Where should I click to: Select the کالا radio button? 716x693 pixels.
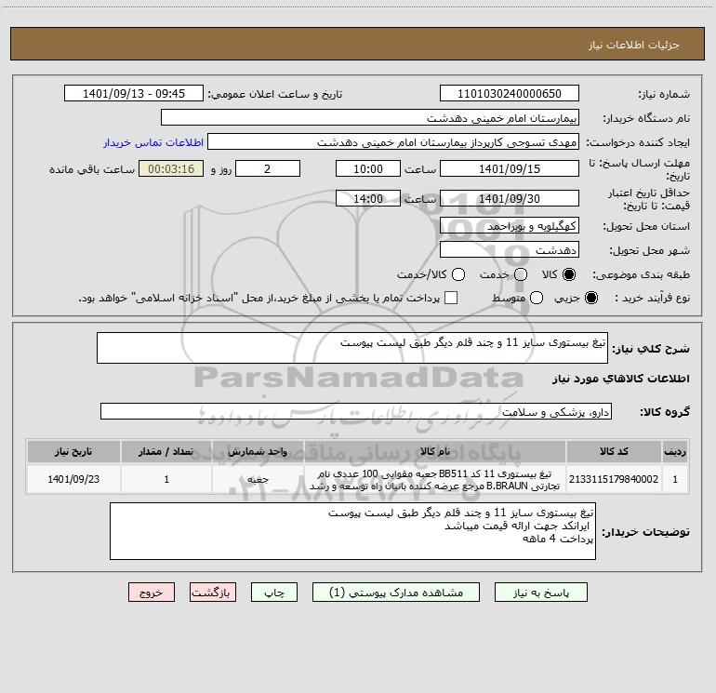coord(569,274)
